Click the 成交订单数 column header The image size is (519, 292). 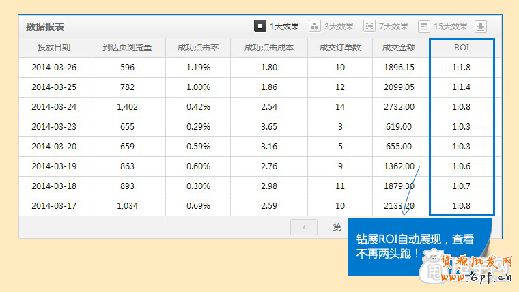[x=340, y=48]
